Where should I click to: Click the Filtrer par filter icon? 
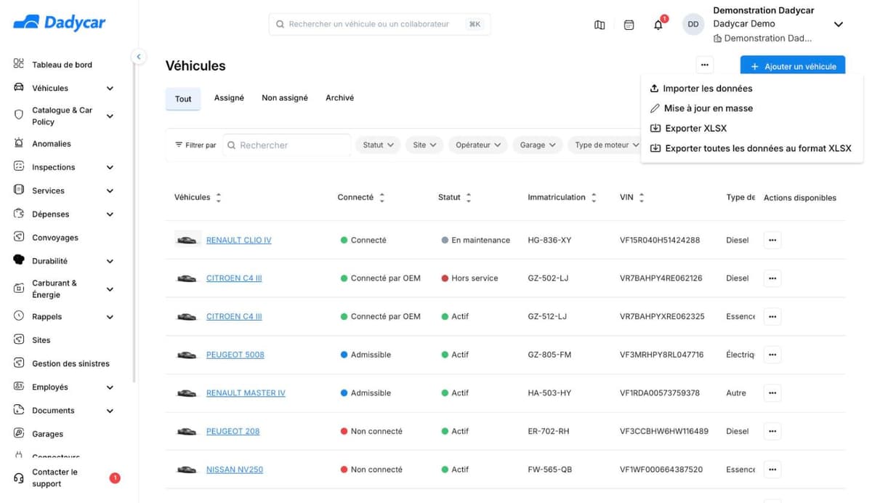pos(179,145)
